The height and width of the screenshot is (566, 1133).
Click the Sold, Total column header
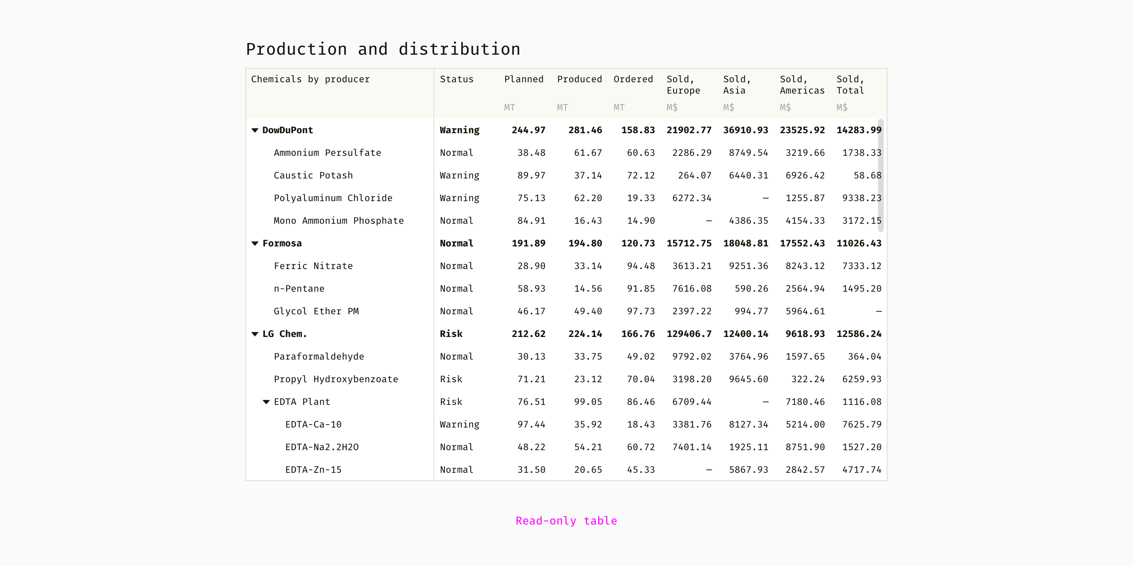coord(850,85)
